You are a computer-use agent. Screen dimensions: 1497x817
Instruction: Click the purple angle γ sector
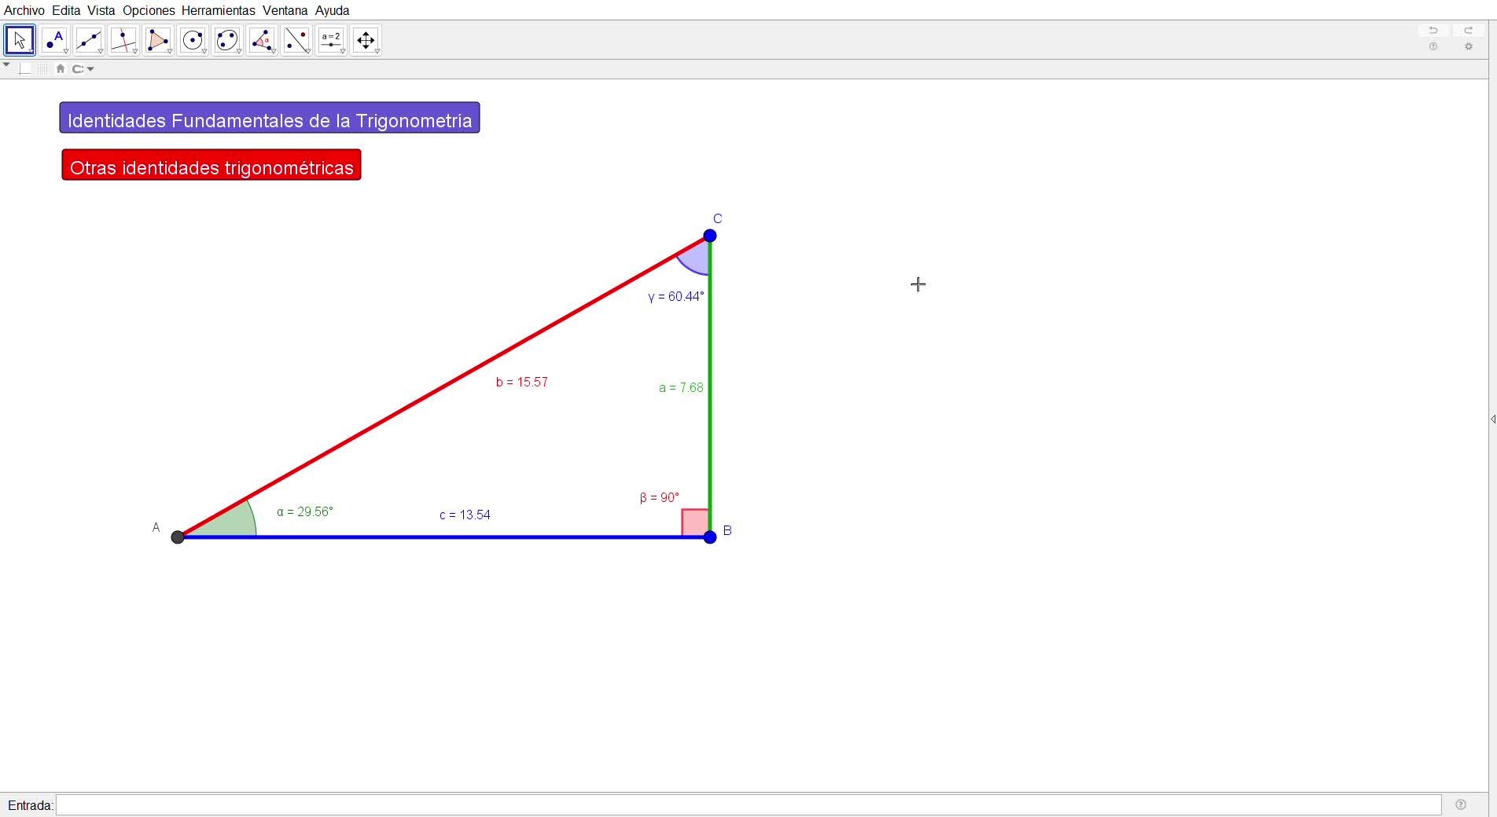[697, 257]
